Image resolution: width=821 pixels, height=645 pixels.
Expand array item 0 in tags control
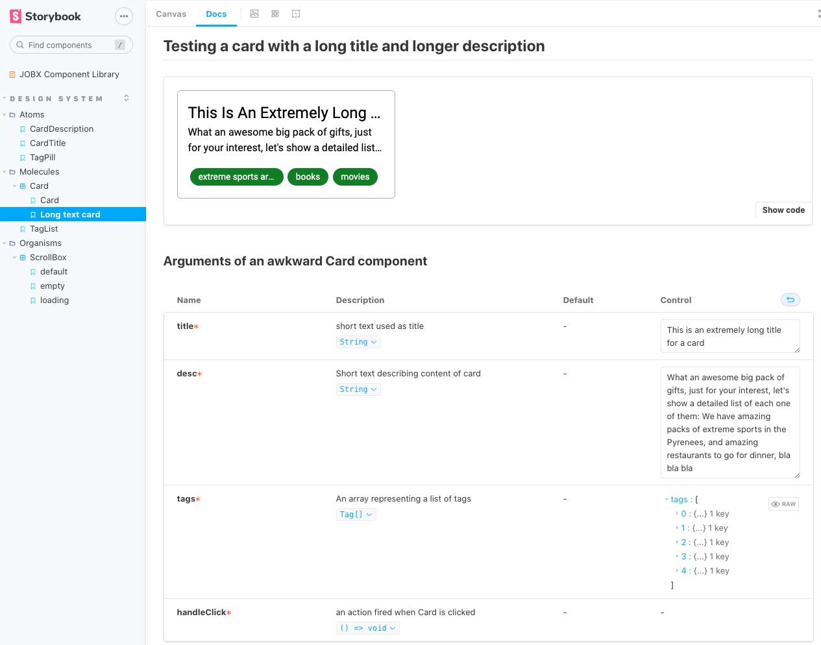[x=677, y=513]
